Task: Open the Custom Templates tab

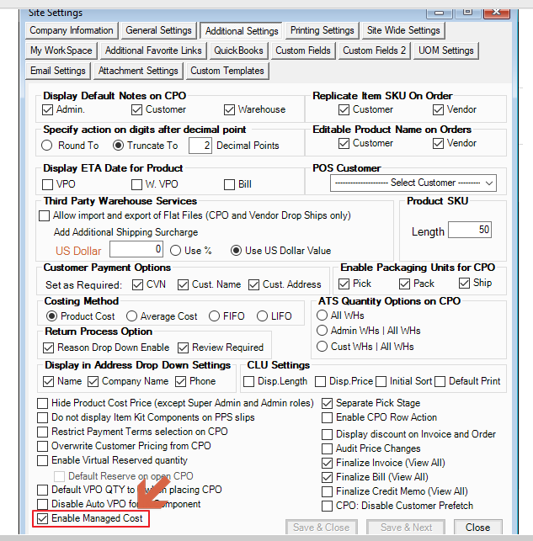Action: pyautogui.click(x=227, y=71)
